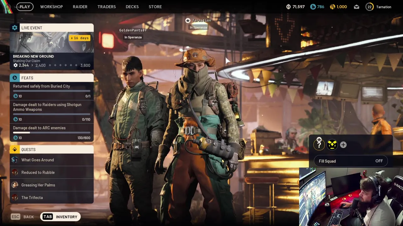Click the Live Event gear icon
The height and width of the screenshot is (226, 403).
[x=14, y=28]
